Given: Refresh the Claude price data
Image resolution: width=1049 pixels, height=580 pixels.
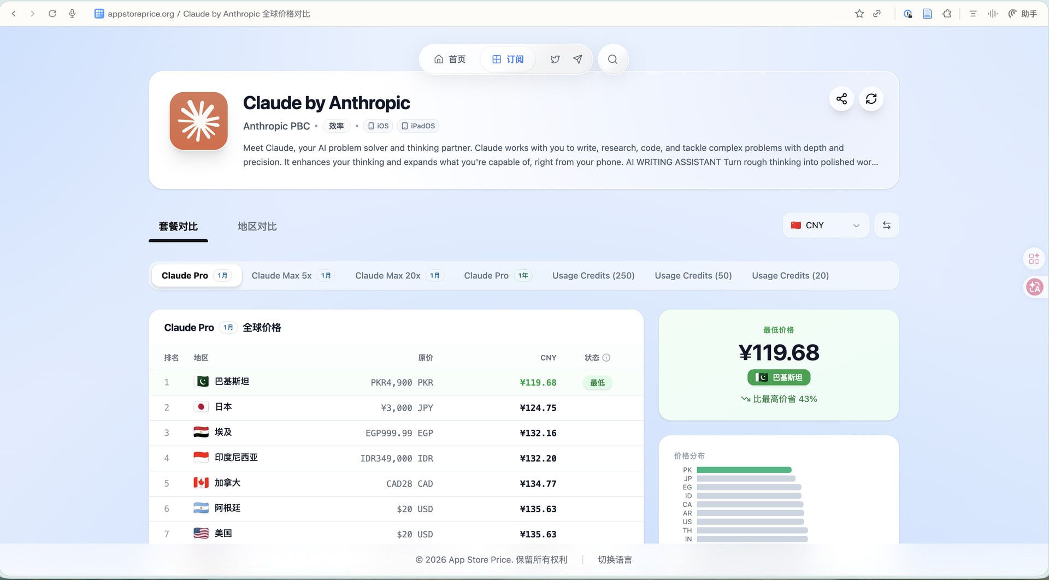Looking at the screenshot, I should (x=871, y=99).
